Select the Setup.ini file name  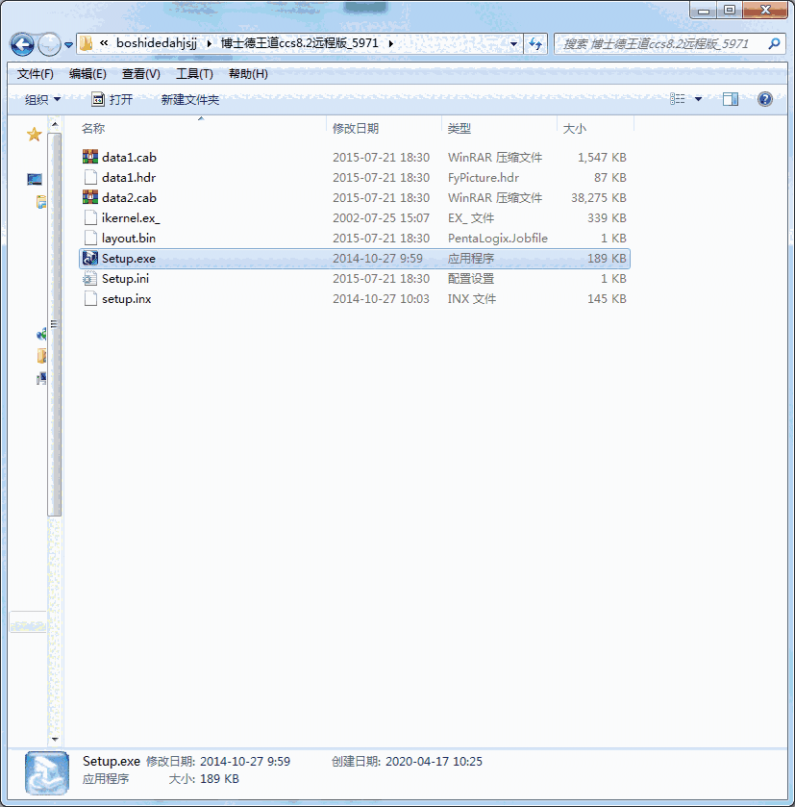(x=126, y=279)
